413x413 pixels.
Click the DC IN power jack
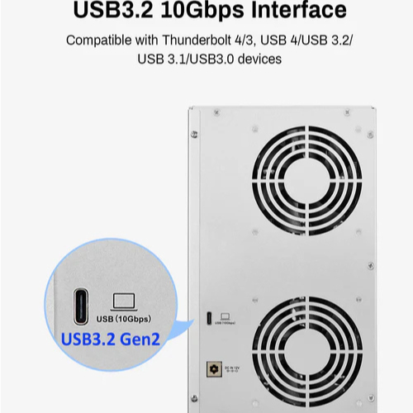pos(214,369)
